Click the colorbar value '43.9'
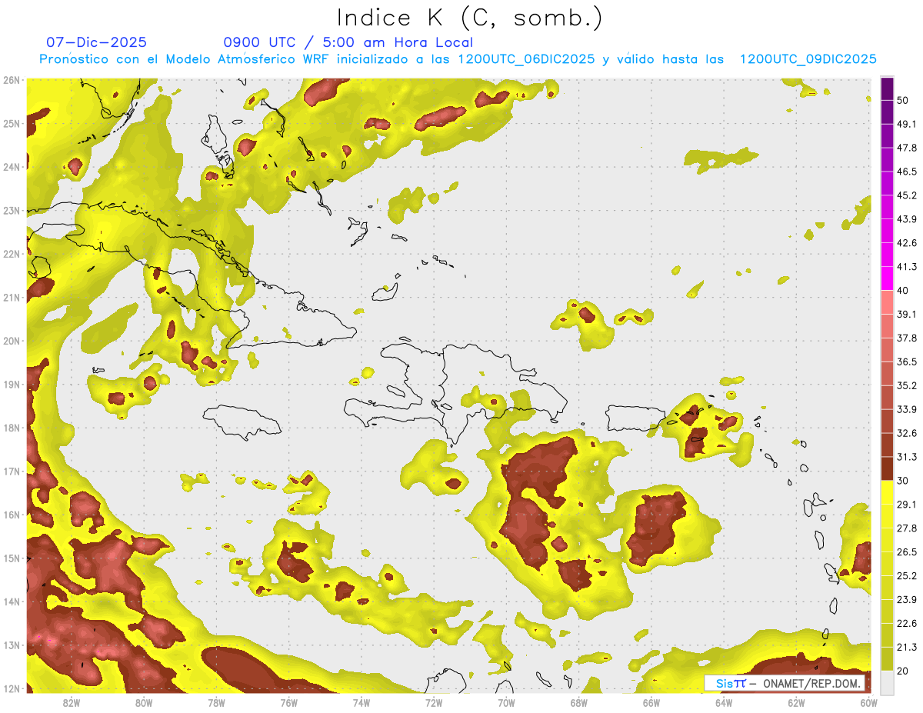 pyautogui.click(x=908, y=219)
